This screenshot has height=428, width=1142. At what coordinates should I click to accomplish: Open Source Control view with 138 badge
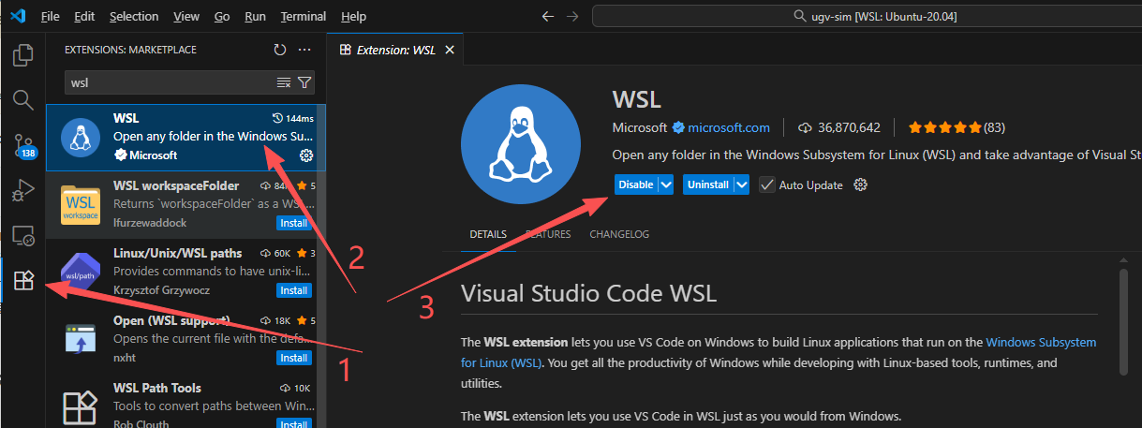click(22, 145)
